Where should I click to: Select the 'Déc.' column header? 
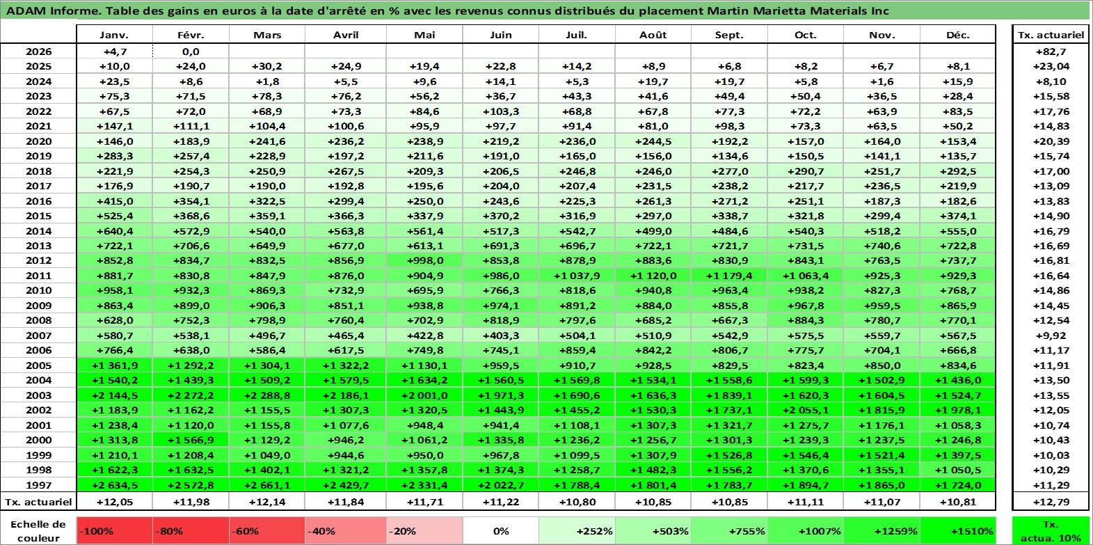[958, 35]
